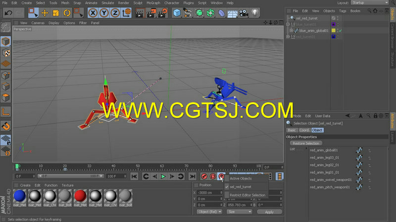This screenshot has height=222, width=396.
Task: Switch to the Basic tab
Action: (292, 130)
